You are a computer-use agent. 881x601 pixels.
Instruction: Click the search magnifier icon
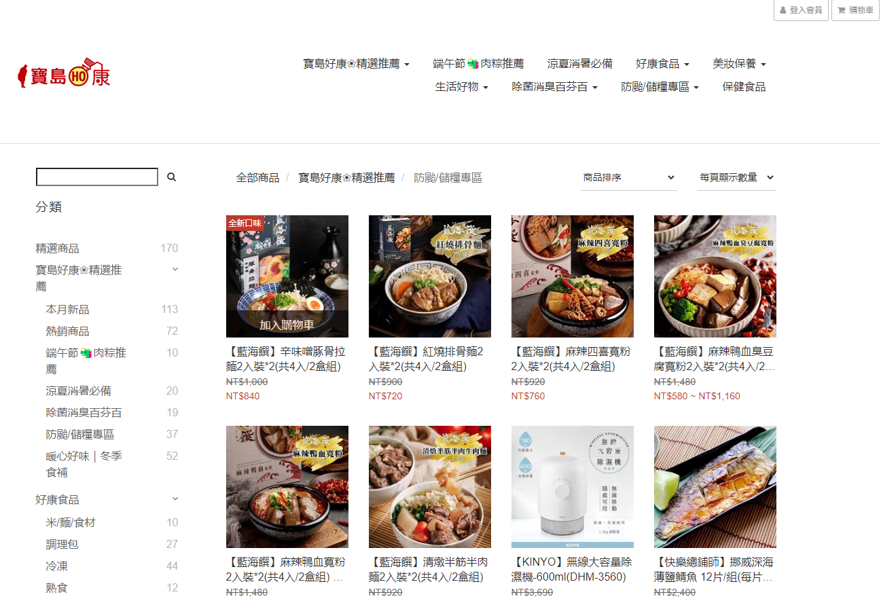click(171, 177)
